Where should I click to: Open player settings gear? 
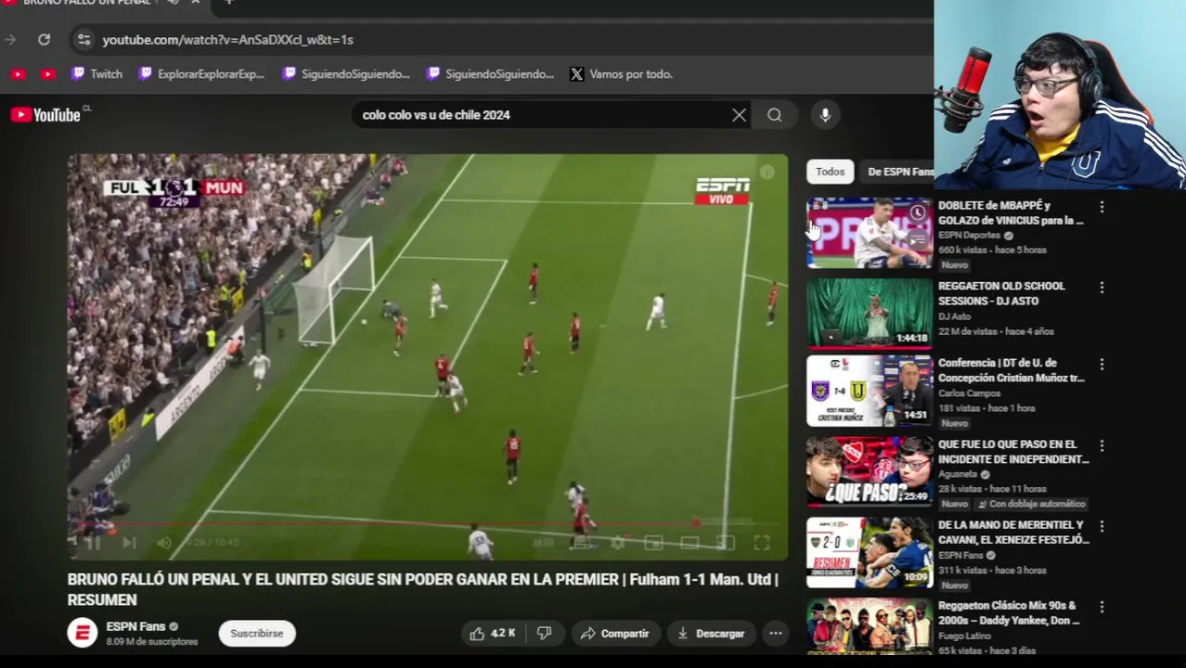618,543
